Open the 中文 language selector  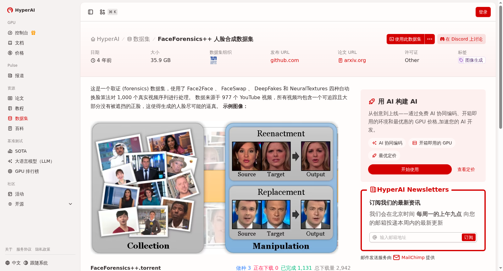click(13, 263)
